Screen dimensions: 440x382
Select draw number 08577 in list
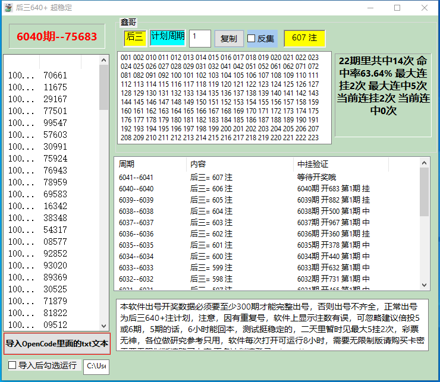[x=55, y=241]
